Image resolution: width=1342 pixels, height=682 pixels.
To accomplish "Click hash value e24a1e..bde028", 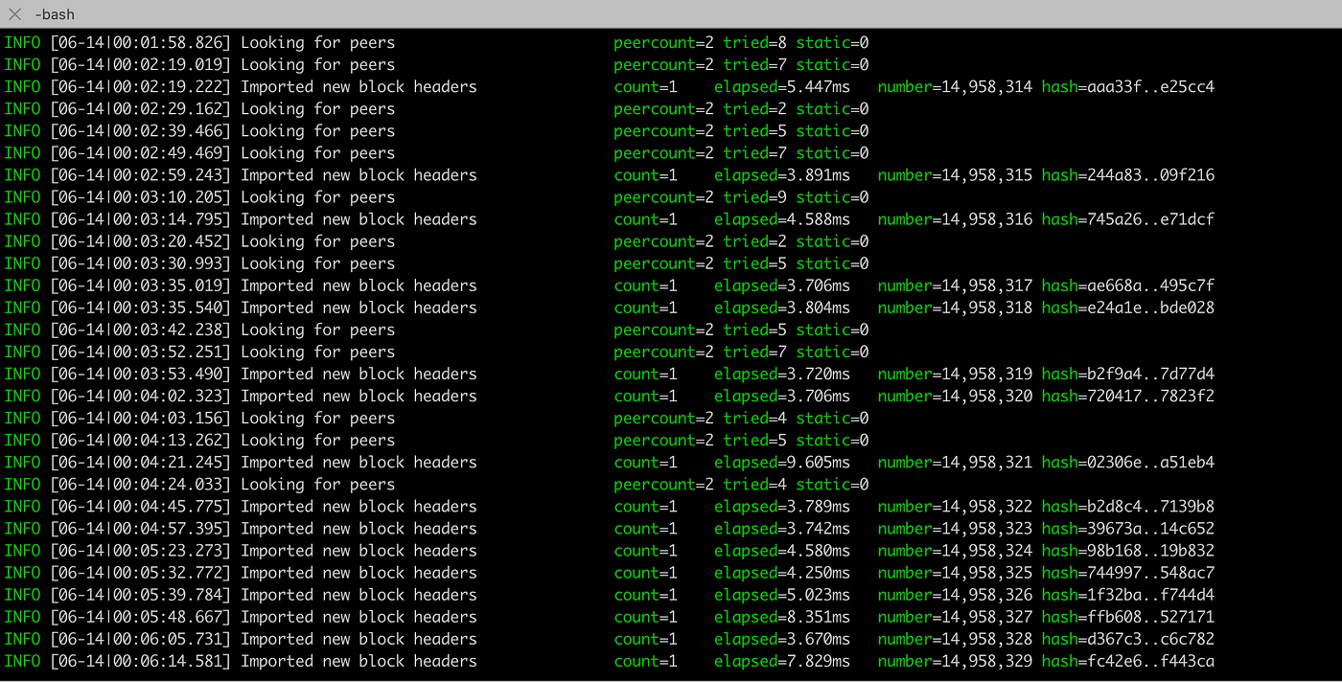I will 1149,307.
